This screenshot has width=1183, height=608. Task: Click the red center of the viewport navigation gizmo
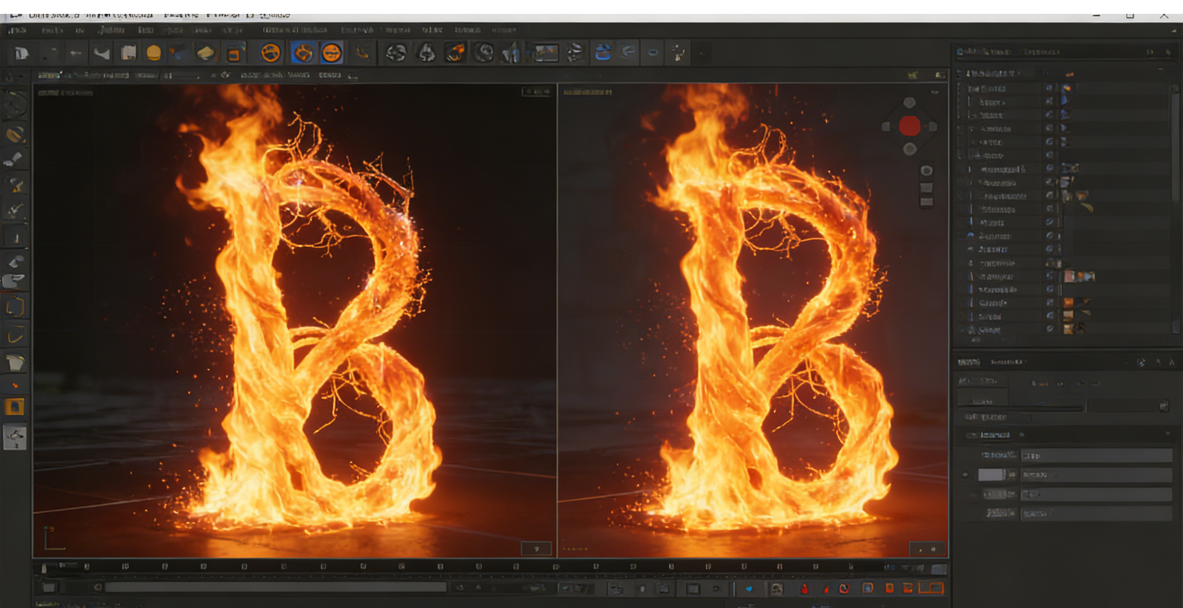909,126
